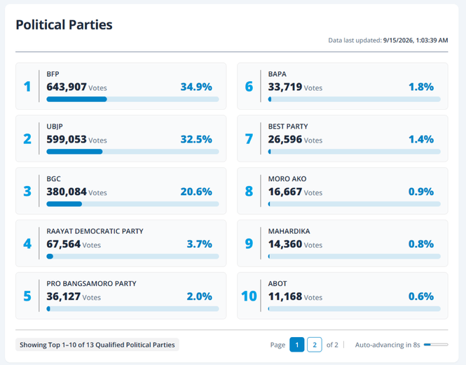This screenshot has height=365, width=466.
Task: Select the MAHARDIKA party name
Action: [x=289, y=231]
